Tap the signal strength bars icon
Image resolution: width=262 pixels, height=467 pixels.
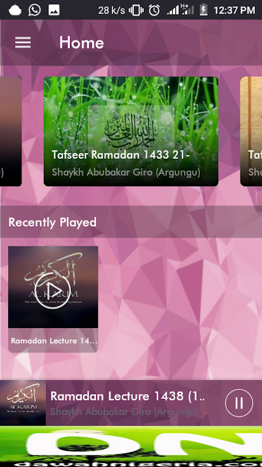172,11
